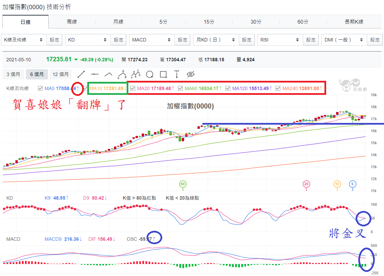
Task: Uncheck the MA5 checkbox
Action: [40, 88]
